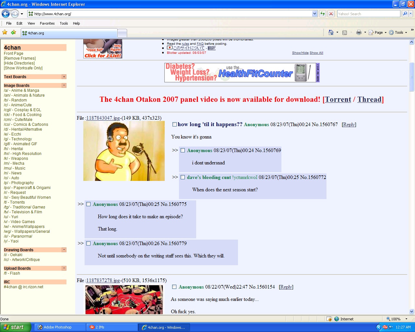415x332 pixels.
Task: Expand the Text Boards section
Action: click(64, 77)
